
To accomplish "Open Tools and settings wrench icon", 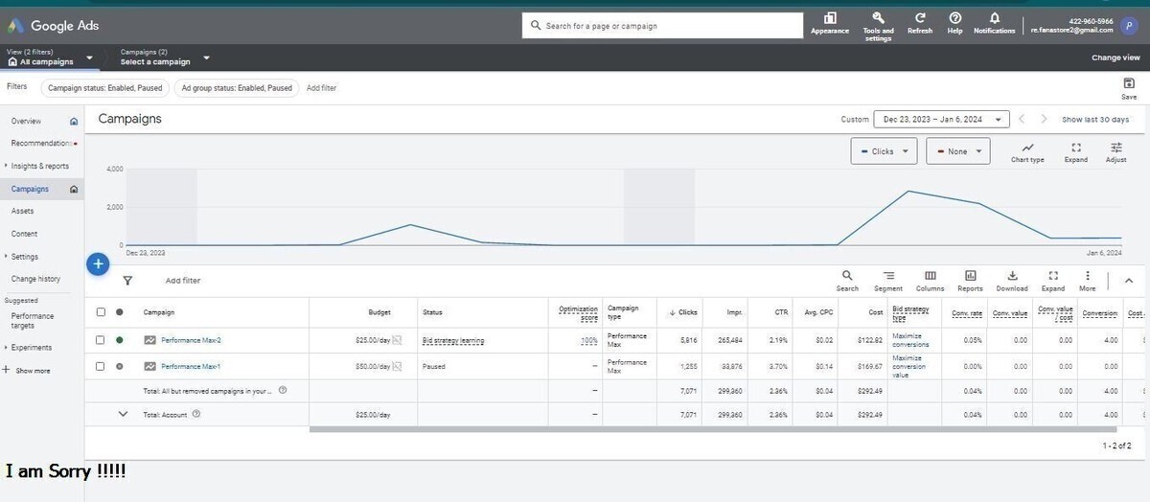I will pos(878,18).
